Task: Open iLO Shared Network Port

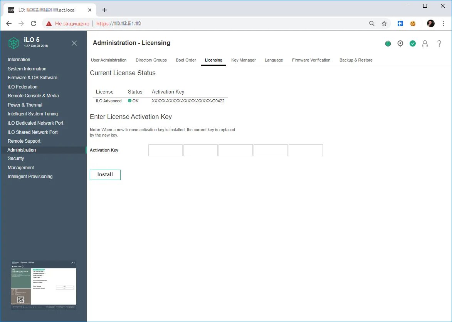Action: tap(33, 132)
